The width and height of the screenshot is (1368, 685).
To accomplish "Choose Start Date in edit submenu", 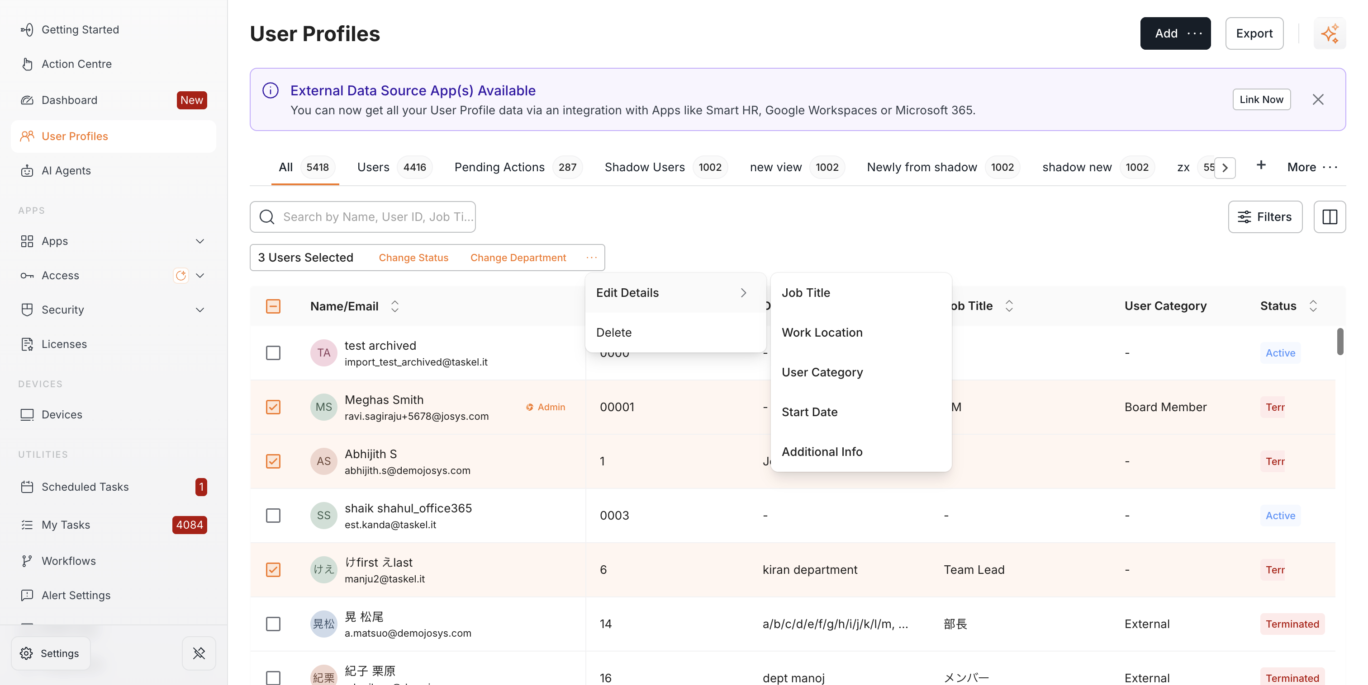I will pyautogui.click(x=860, y=412).
